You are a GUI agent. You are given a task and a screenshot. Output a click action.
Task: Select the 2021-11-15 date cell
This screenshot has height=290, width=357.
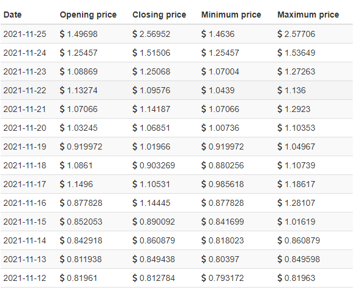(24, 222)
